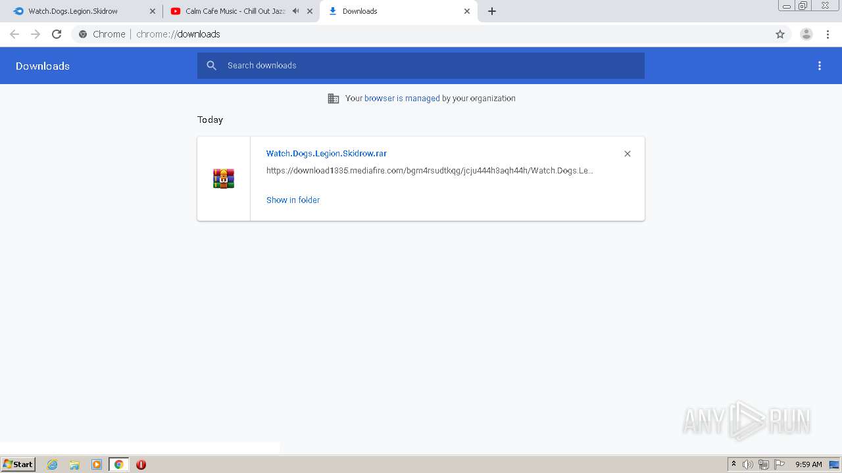842x473 pixels.
Task: Open Windows Explorer from taskbar
Action: point(74,464)
